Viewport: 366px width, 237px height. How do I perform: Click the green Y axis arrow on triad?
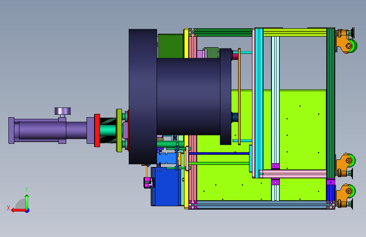click(x=27, y=202)
